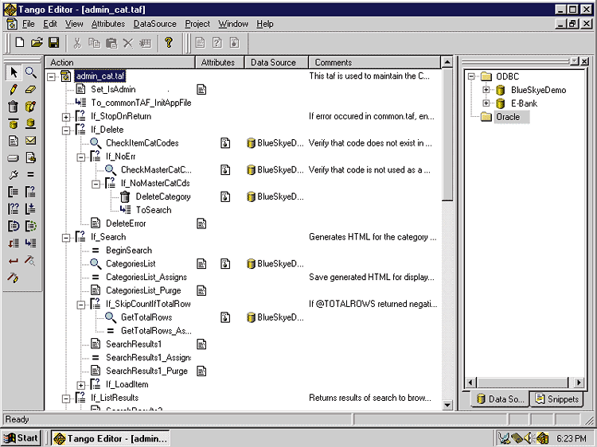The height and width of the screenshot is (447, 597).
Task: Select the Oracle folder in data sources
Action: (508, 117)
